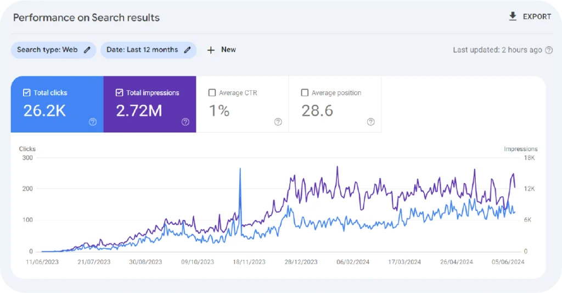Open help icon on Average position card

pos(371,122)
